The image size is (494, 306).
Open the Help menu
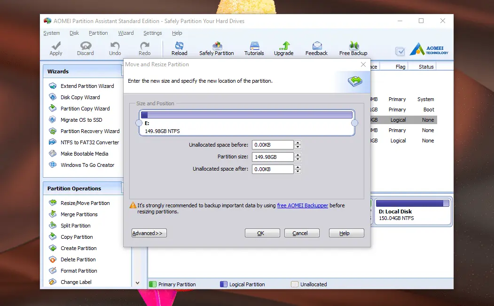coord(177,33)
